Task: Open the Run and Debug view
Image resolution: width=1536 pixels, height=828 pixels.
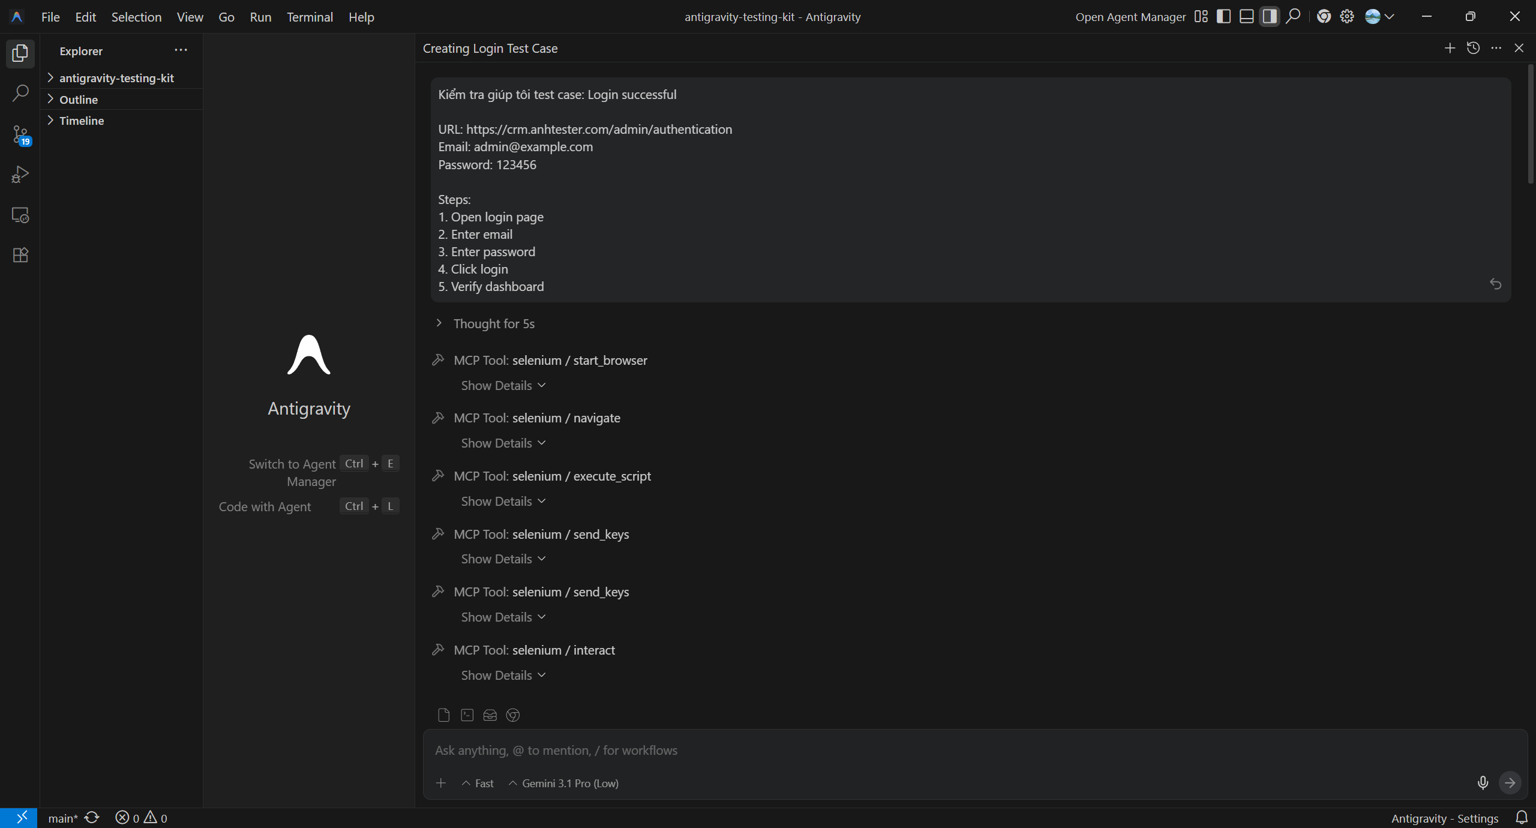Action: coord(20,175)
